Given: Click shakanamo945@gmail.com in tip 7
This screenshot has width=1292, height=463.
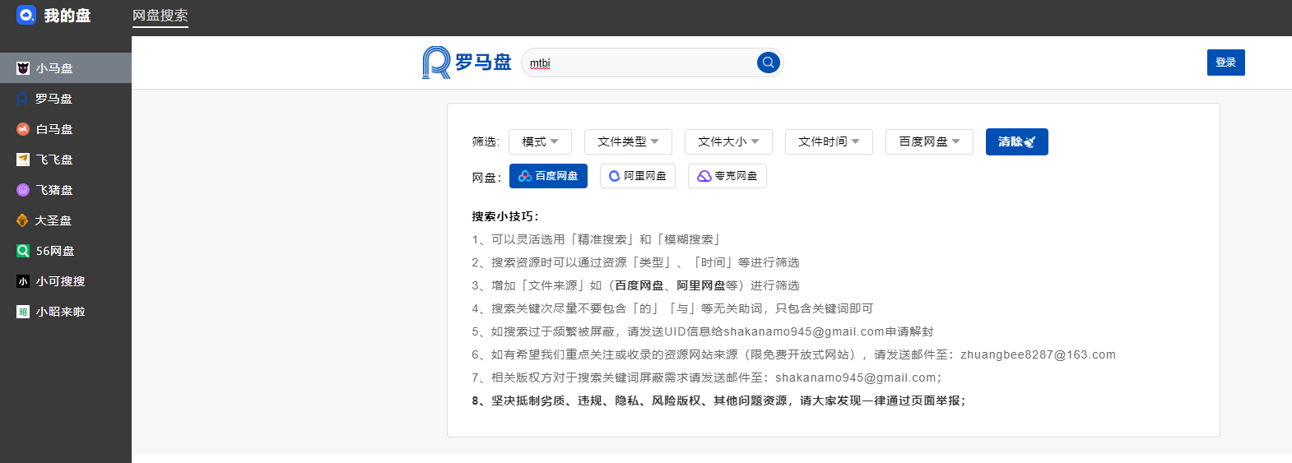Looking at the screenshot, I should [x=856, y=377].
